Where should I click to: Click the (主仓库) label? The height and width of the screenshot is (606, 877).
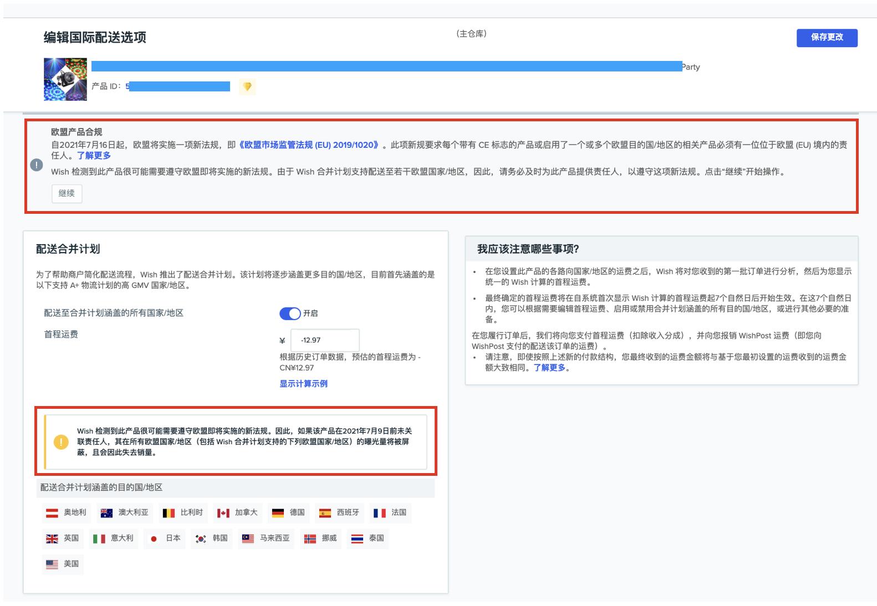coord(471,34)
